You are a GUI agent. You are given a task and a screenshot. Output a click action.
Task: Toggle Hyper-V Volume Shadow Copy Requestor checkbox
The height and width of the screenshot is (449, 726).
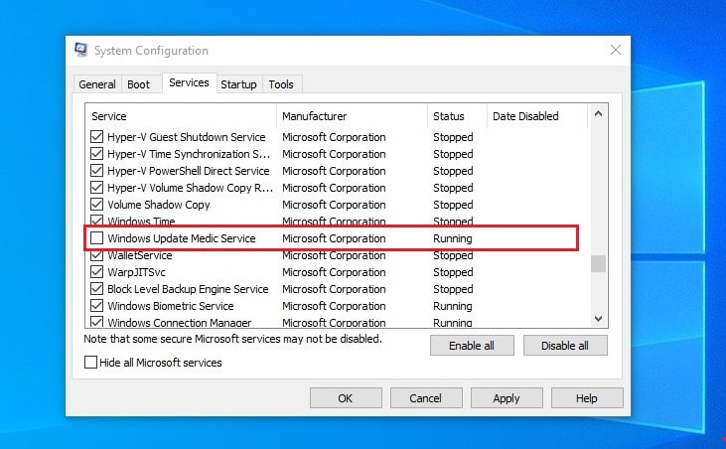[96, 188]
